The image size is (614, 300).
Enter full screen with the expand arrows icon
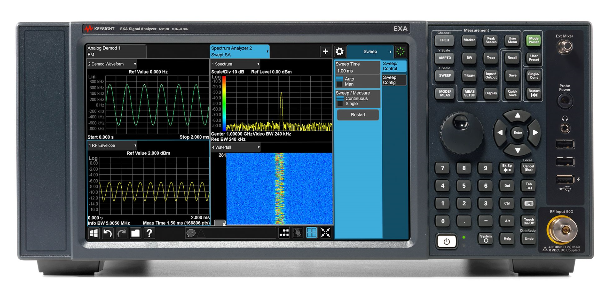pyautogui.click(x=325, y=232)
